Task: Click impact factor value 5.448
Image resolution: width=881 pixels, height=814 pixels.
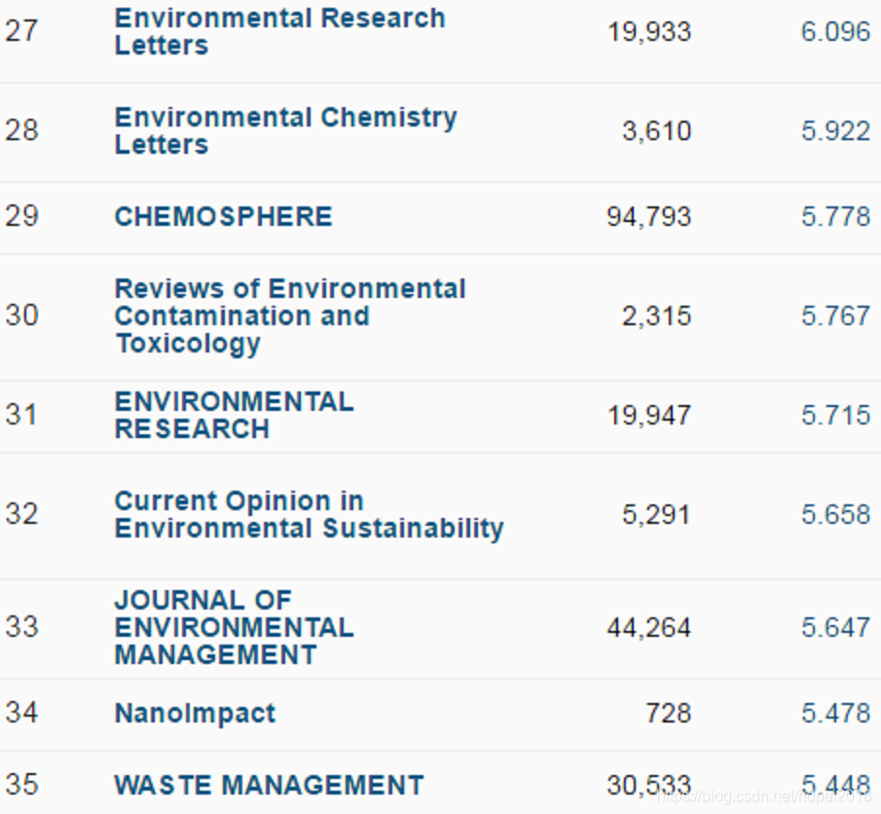Action: pos(835,785)
